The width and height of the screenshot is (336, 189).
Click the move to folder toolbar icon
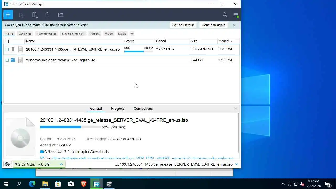61,15
